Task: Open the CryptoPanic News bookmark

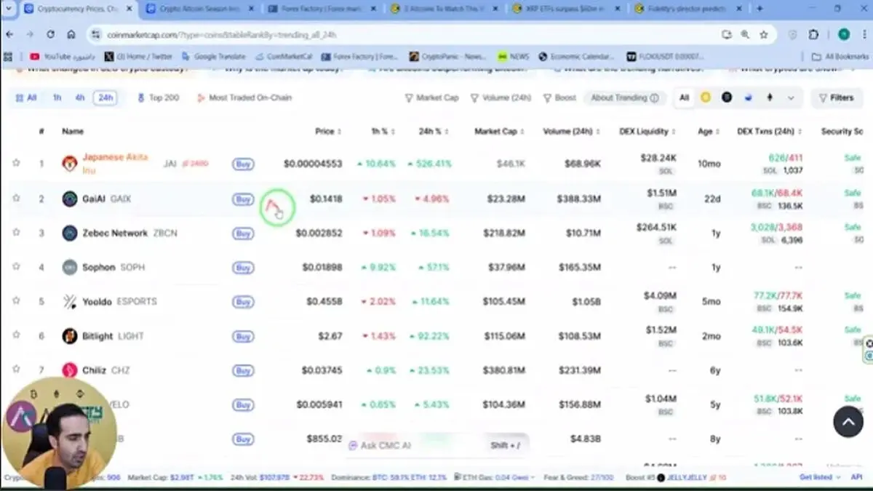Action: click(x=449, y=56)
